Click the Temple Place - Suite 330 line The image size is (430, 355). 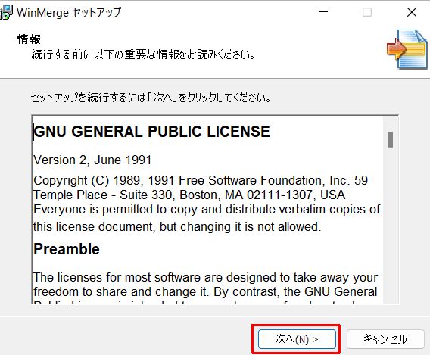(x=189, y=195)
